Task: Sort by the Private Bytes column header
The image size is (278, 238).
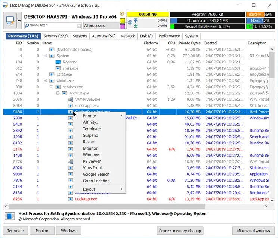Action: (x=189, y=43)
